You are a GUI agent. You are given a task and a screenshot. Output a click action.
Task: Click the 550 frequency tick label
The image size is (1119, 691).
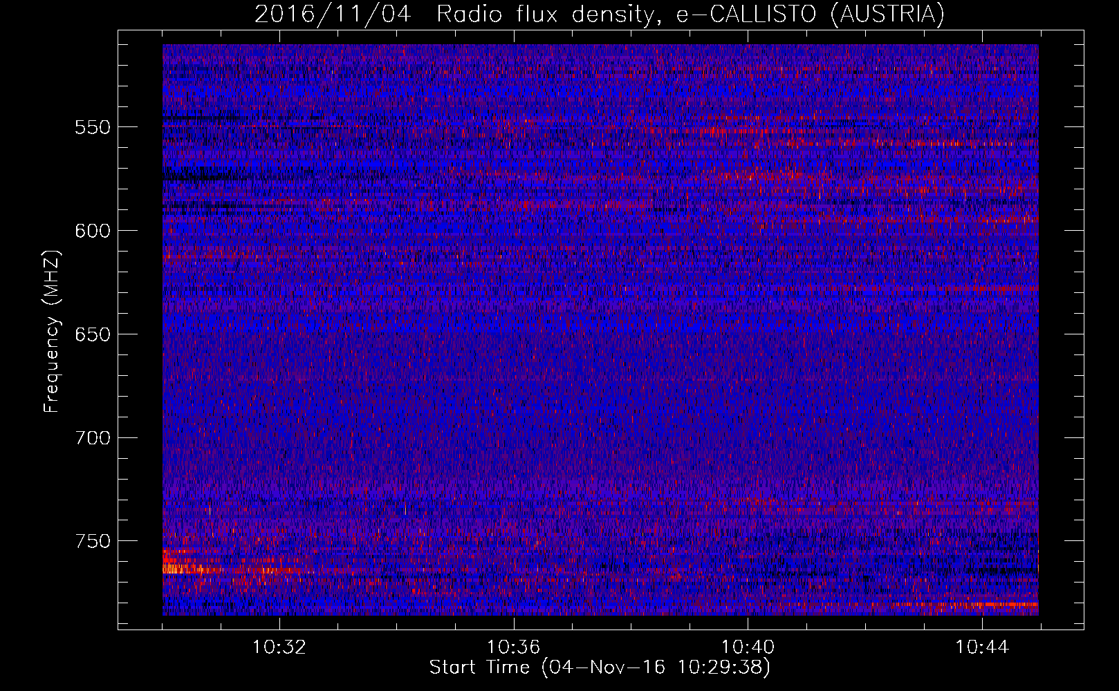[x=93, y=127]
